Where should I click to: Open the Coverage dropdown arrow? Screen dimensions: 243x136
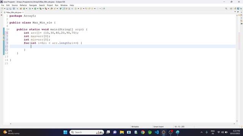click(x=43, y=9)
